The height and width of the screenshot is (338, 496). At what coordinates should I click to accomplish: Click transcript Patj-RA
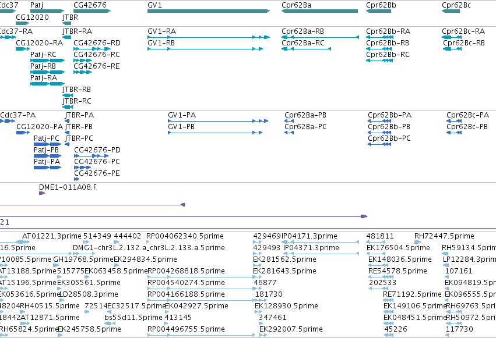click(x=47, y=84)
